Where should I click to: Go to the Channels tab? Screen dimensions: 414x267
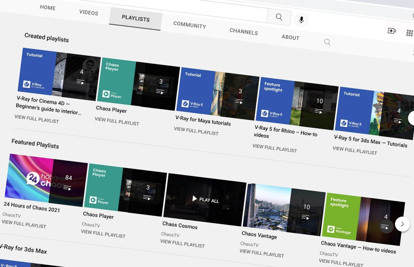click(x=244, y=32)
